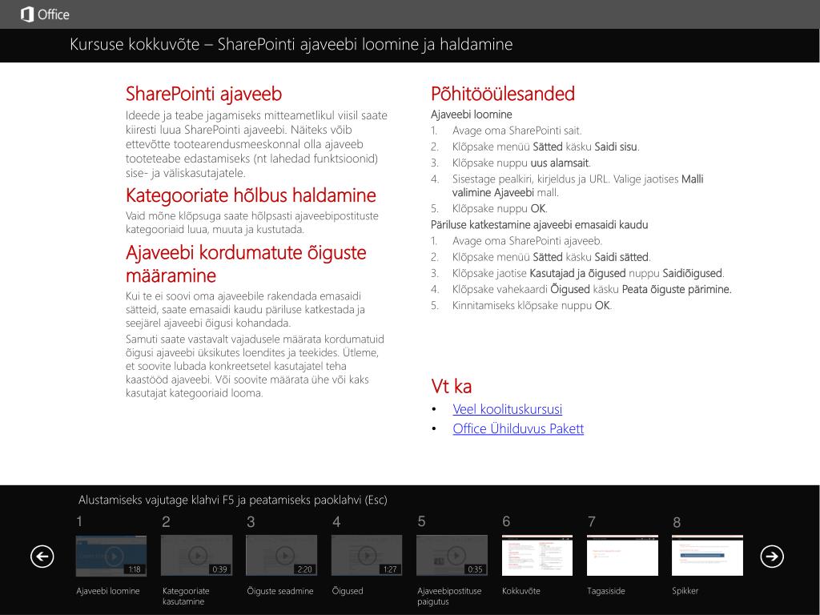
Task: Open the Spikker slide thumbnail
Action: [x=708, y=556]
